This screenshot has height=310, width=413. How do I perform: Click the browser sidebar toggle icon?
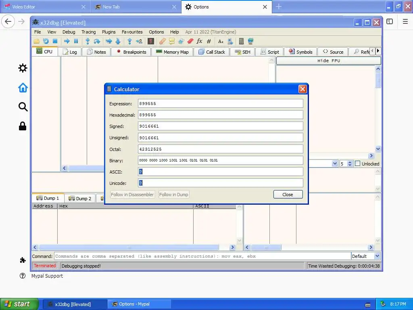390,21
